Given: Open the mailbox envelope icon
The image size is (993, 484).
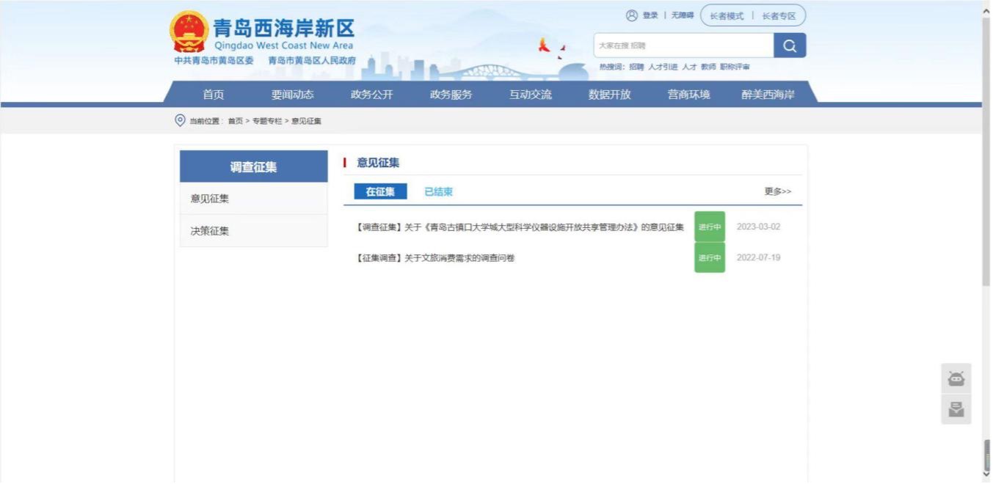Looking at the screenshot, I should click(956, 409).
